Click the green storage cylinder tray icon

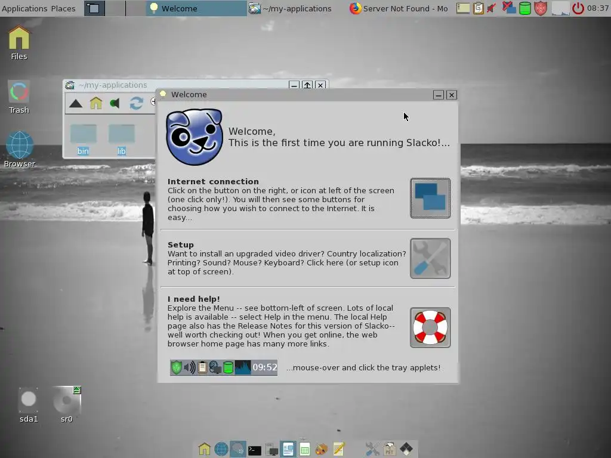pyautogui.click(x=525, y=8)
